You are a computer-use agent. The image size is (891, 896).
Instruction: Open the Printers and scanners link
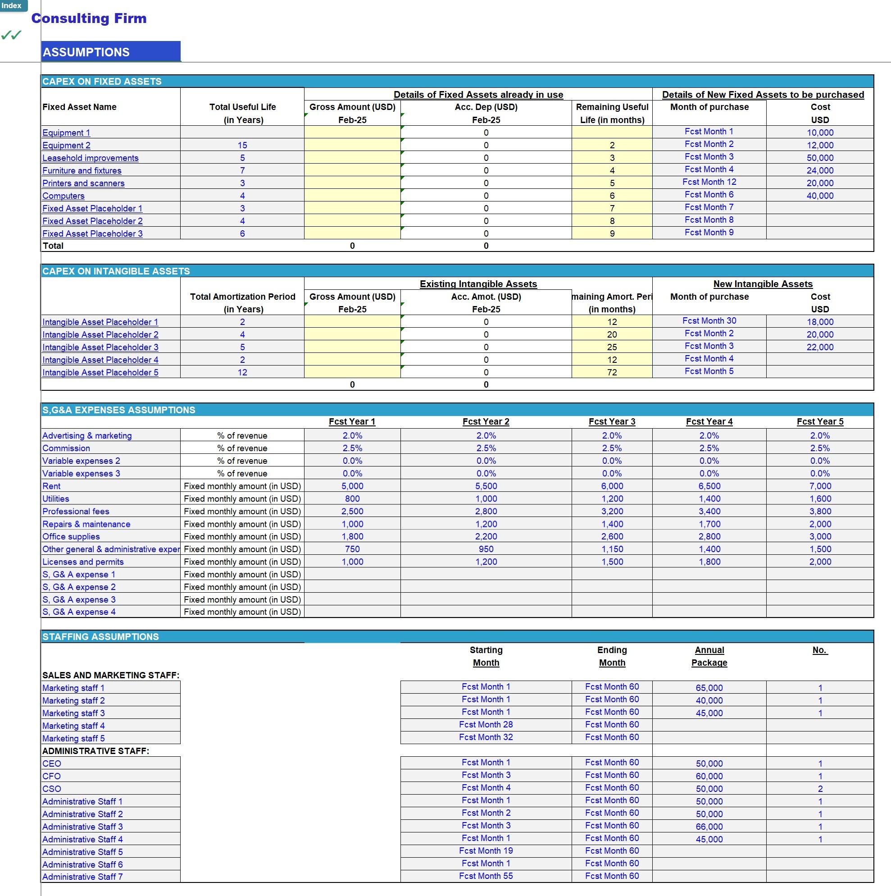pos(83,183)
